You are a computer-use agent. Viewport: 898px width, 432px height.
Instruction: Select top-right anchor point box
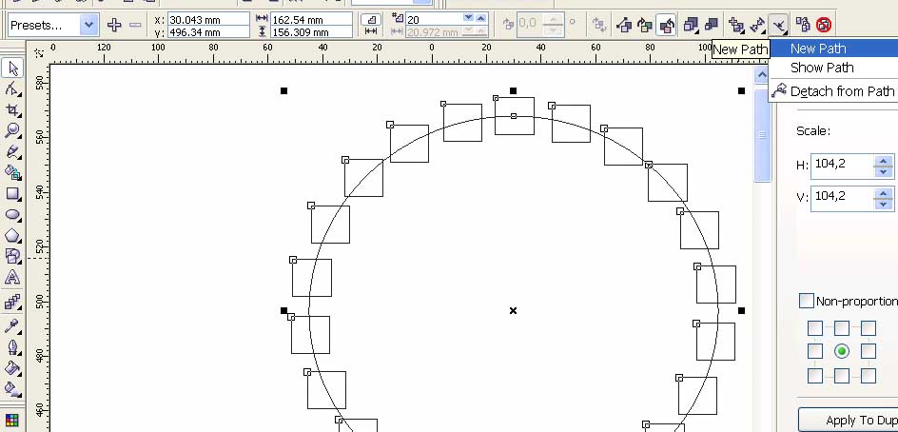coord(869,327)
